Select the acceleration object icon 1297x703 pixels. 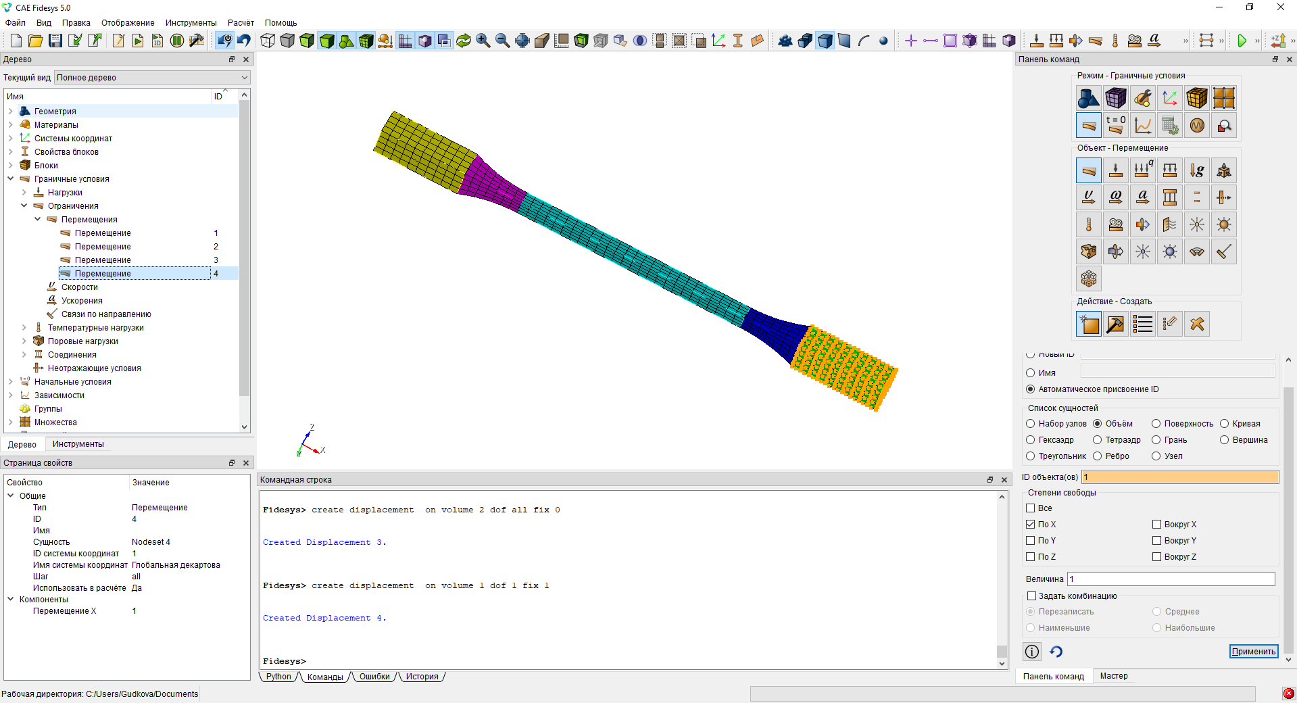click(1143, 197)
